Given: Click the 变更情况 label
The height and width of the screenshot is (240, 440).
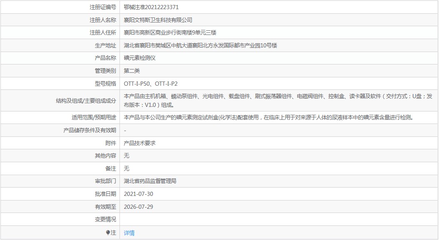Looking at the screenshot, I should pos(105,219).
